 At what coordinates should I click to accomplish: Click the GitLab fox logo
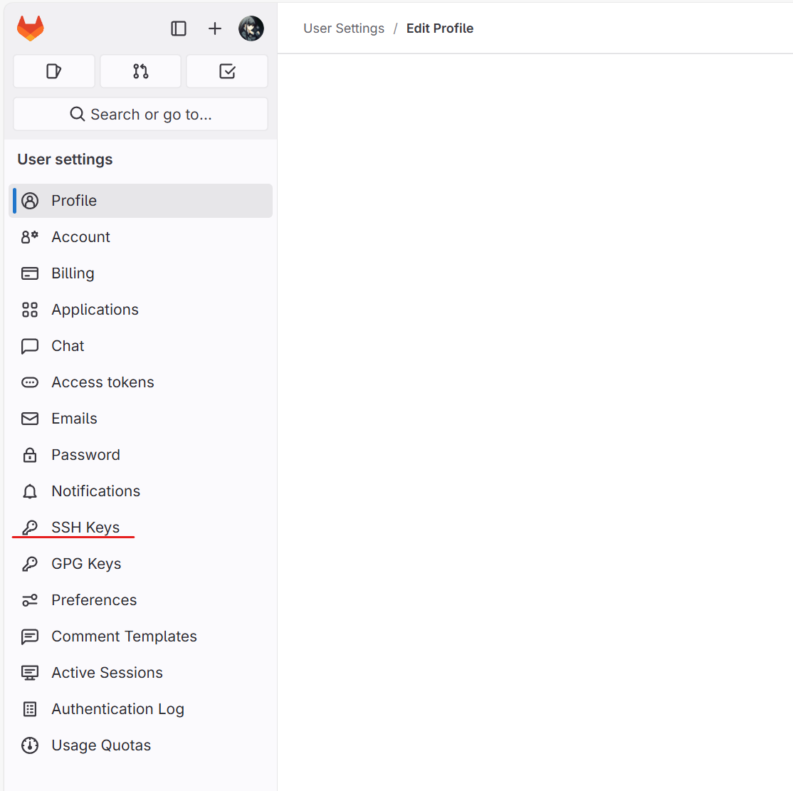[30, 28]
